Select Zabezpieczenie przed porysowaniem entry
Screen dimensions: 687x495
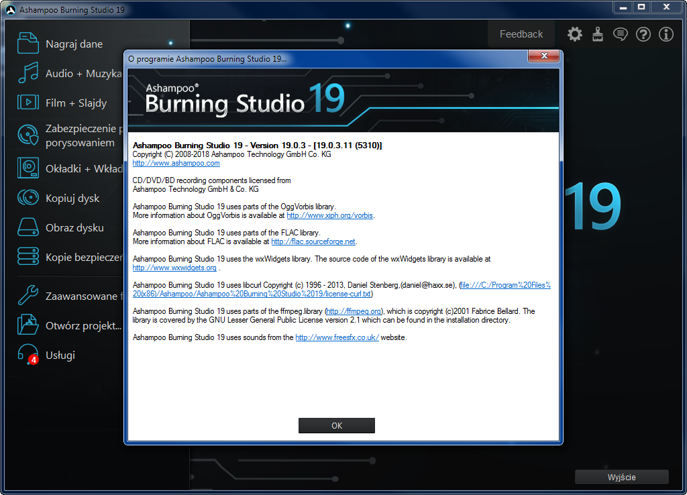[84, 135]
